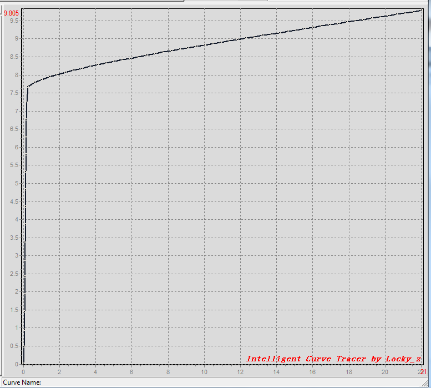Click the red 9.805 maximum value label

coord(11,13)
